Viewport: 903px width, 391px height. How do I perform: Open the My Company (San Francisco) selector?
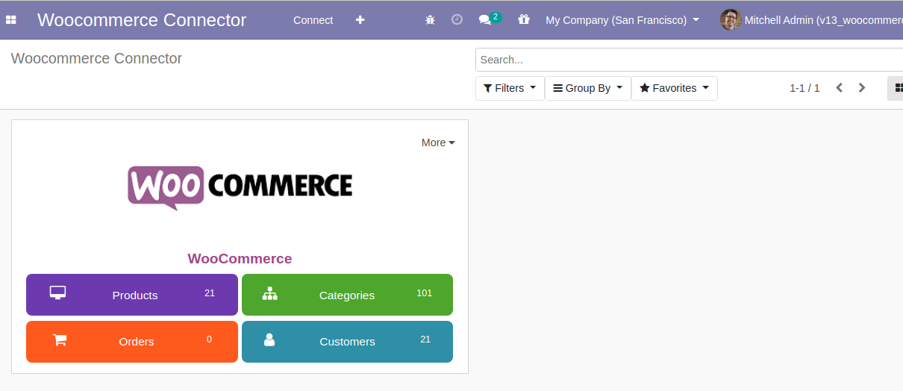[622, 20]
